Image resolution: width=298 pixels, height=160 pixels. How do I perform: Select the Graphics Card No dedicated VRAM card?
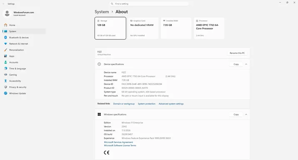point(143,28)
